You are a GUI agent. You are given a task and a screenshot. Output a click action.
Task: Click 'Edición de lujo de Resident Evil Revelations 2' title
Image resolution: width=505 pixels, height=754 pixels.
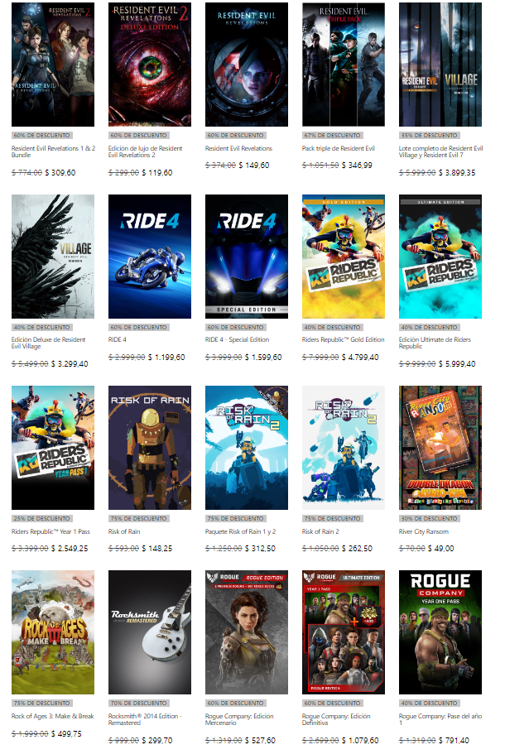click(x=146, y=152)
